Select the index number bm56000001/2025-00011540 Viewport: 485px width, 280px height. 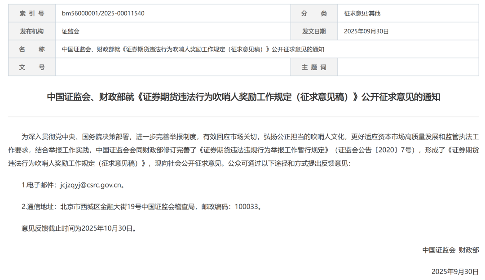[103, 13]
